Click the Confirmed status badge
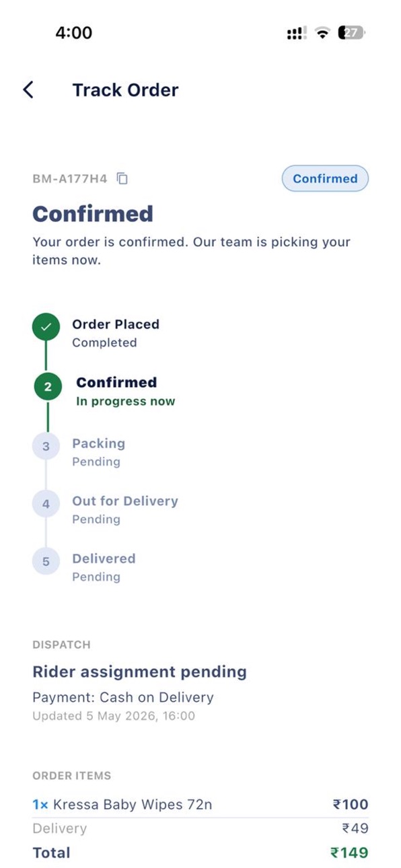The image size is (401, 868). tap(325, 178)
